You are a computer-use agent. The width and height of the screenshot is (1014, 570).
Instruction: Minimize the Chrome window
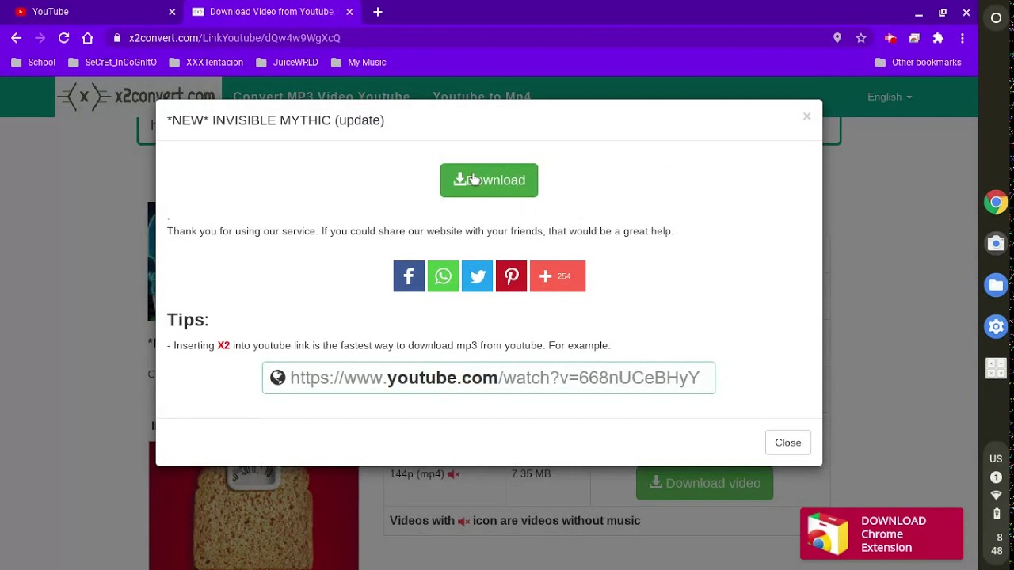pyautogui.click(x=919, y=12)
